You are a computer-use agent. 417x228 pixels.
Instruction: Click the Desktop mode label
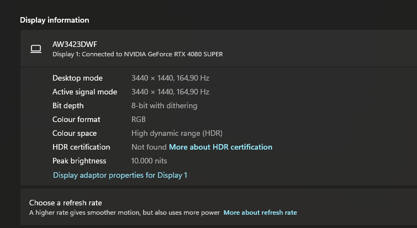click(x=77, y=78)
